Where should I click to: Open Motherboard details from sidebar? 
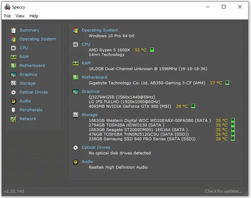[32, 66]
